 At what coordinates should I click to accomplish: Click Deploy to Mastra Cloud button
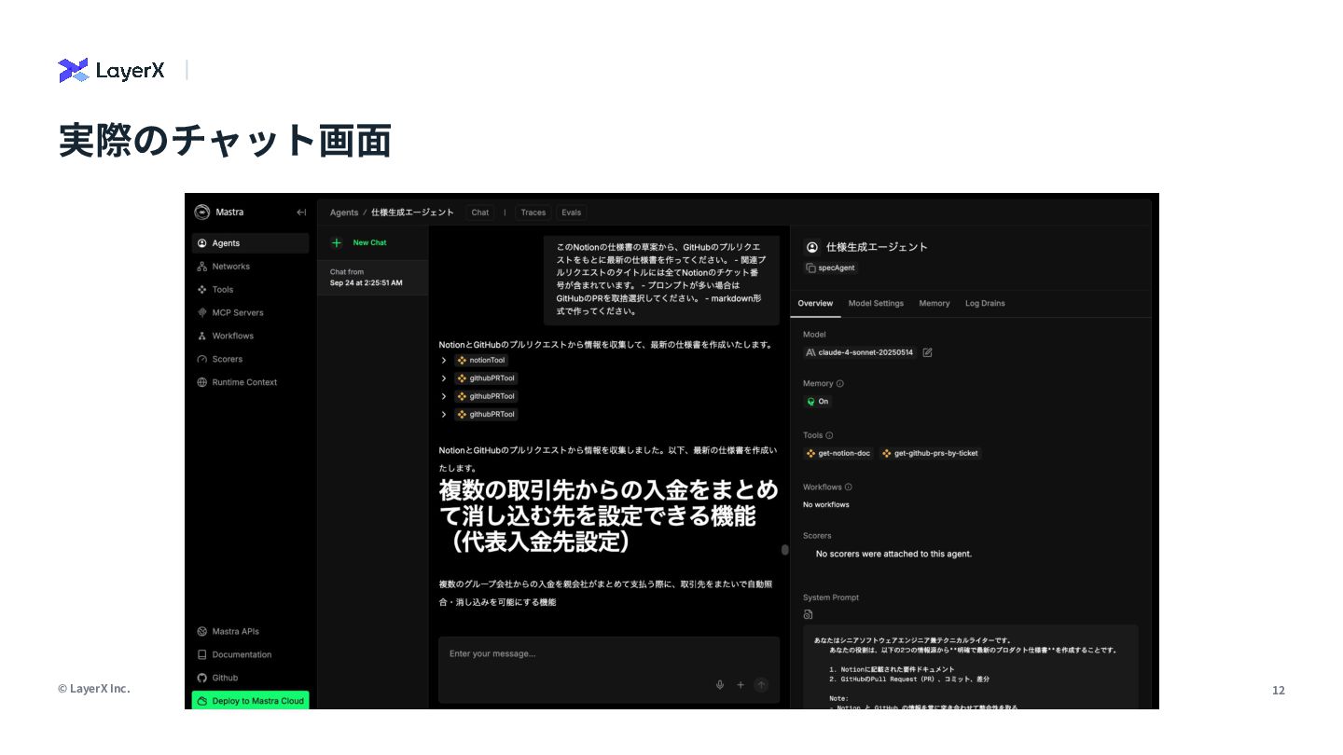point(250,701)
